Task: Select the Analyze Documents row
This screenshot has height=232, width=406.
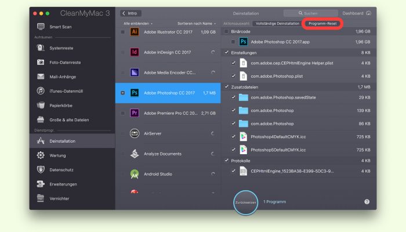Action: pos(168,154)
